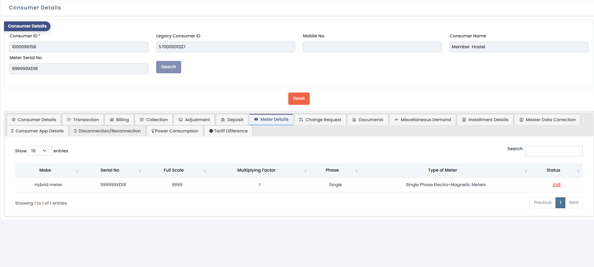Viewport: 594px width, 267px height.
Task: Click the Tariff Difference circle icon
Action: pos(211,131)
